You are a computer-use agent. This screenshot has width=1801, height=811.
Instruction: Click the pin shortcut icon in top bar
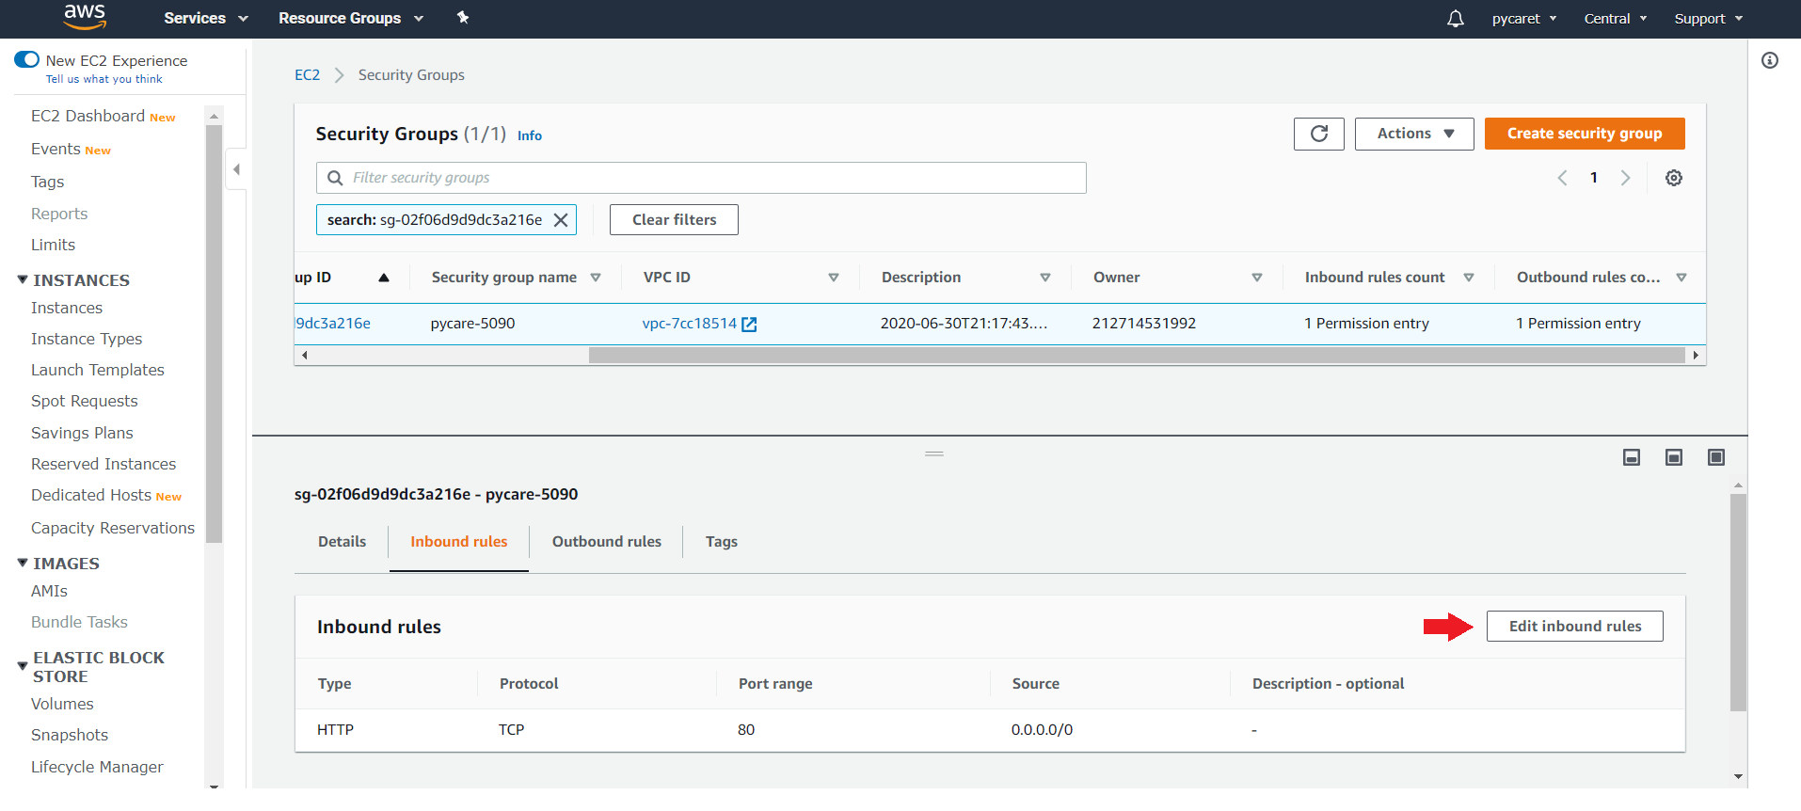pos(462,18)
